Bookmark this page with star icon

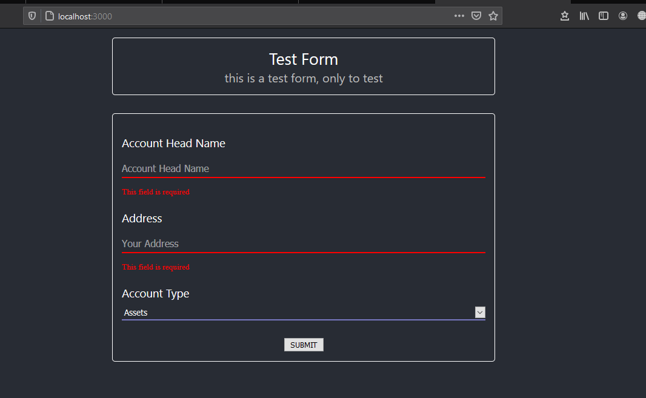(x=493, y=16)
